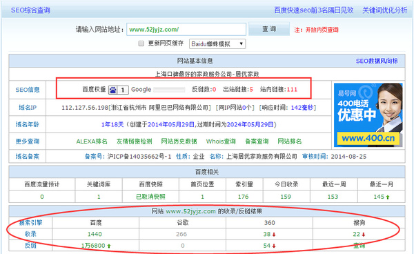Click the 域名备案 row label
This screenshot has width=414, height=254.
pyautogui.click(x=28, y=157)
